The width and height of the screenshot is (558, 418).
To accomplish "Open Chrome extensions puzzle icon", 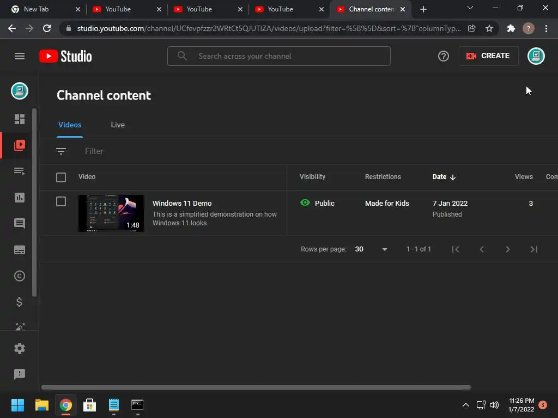I will coord(511,28).
